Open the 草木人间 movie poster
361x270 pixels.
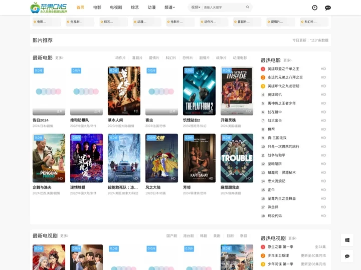click(124, 91)
